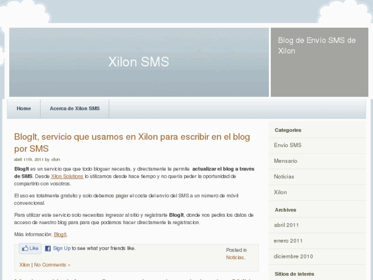Open the Xilon tag in post footer
The width and height of the screenshot is (373, 280).
point(25,265)
